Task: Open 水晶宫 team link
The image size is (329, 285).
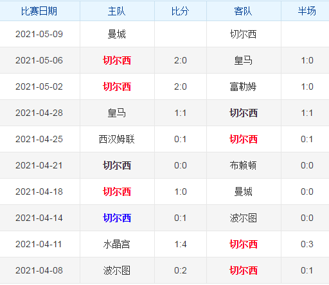Action: [117, 244]
